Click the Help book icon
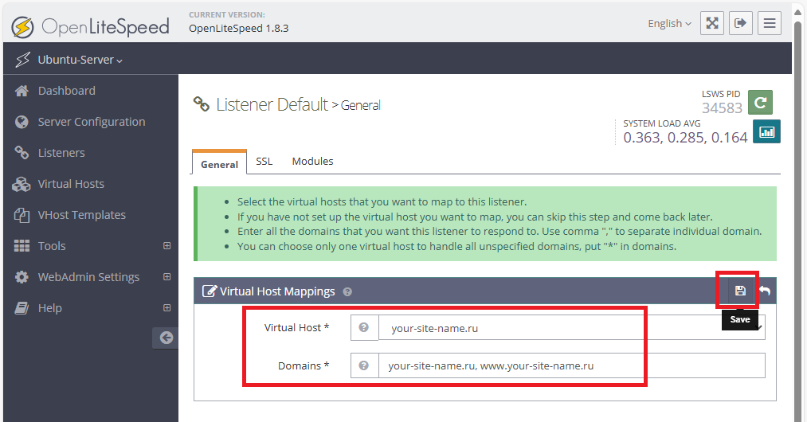The image size is (807, 422). 22,308
